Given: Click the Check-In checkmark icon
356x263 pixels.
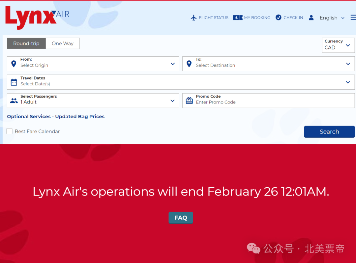Looking at the screenshot, I should pos(278,17).
